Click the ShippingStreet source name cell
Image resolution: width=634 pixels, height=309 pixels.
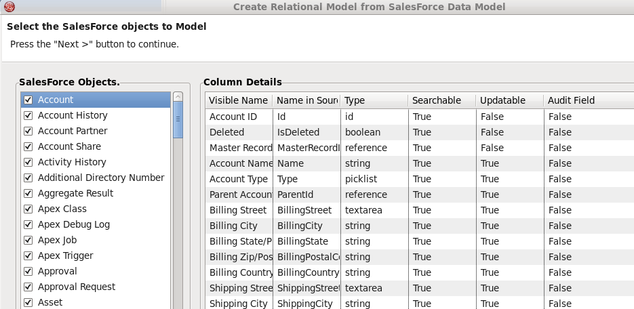[307, 288]
